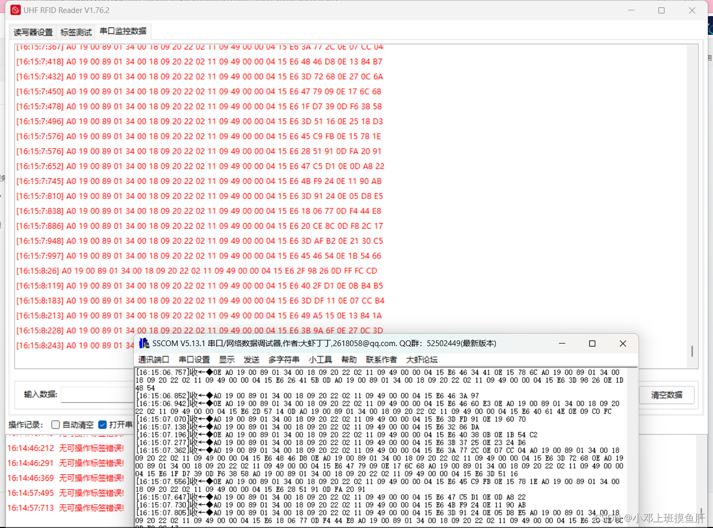Click the log line stamped [16:15:7:838]
Image resolution: width=713 pixels, height=528 pixels.
(199, 211)
